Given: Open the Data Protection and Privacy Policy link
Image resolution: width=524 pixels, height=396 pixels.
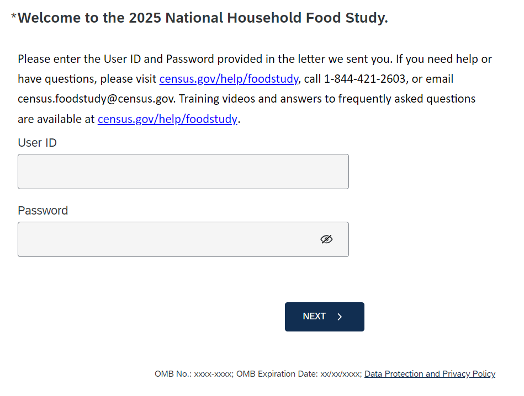Looking at the screenshot, I should point(430,374).
